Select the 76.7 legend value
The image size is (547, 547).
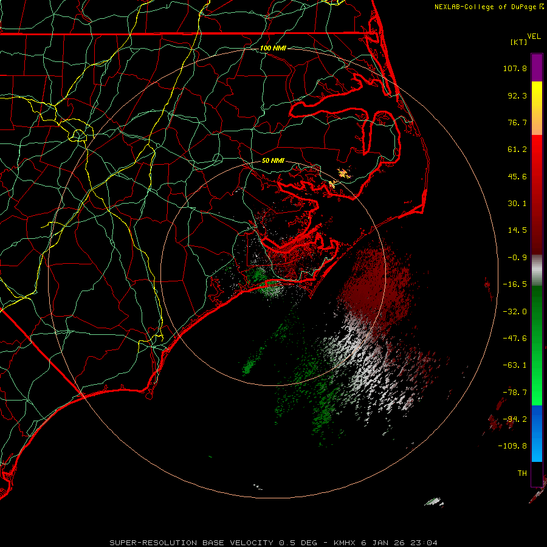click(x=517, y=122)
